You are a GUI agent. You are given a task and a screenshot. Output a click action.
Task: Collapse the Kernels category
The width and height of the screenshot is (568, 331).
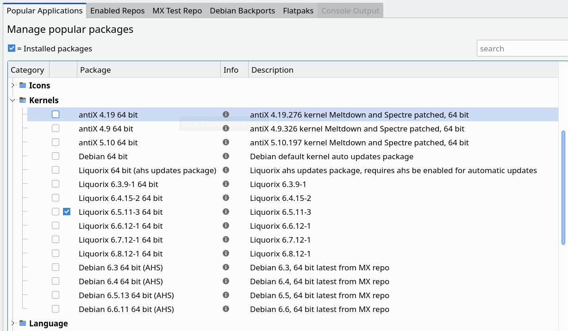[13, 100]
